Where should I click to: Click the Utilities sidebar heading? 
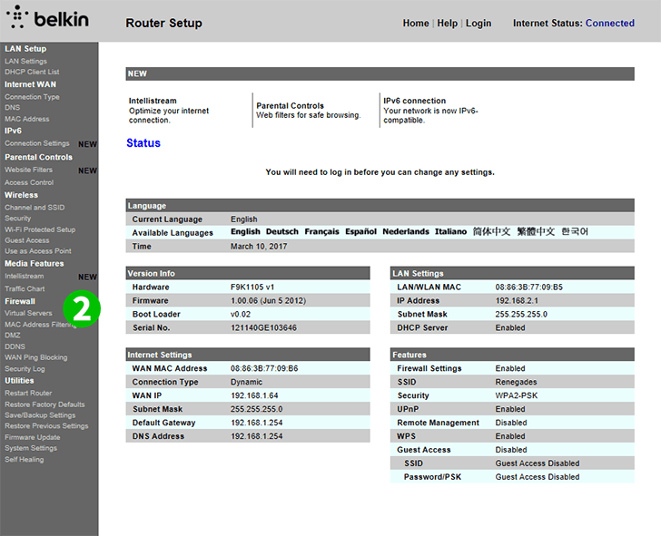coord(19,381)
